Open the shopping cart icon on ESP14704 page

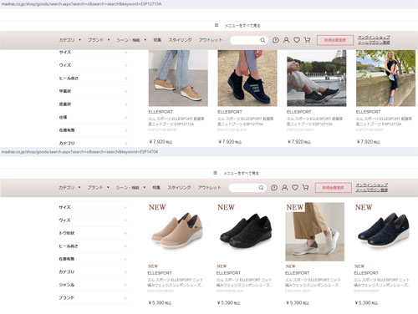(x=306, y=188)
